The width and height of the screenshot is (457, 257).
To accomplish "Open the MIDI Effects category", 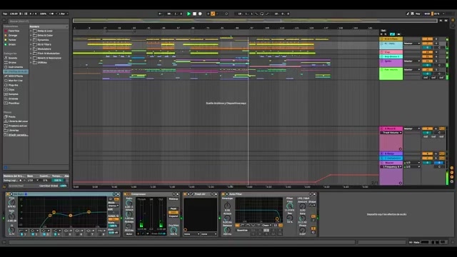I will (x=15, y=76).
